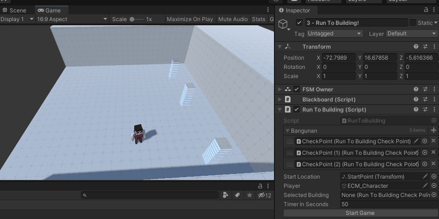The width and height of the screenshot is (439, 219).
Task: Add item to Bangunan list with plus
Action: (433, 130)
